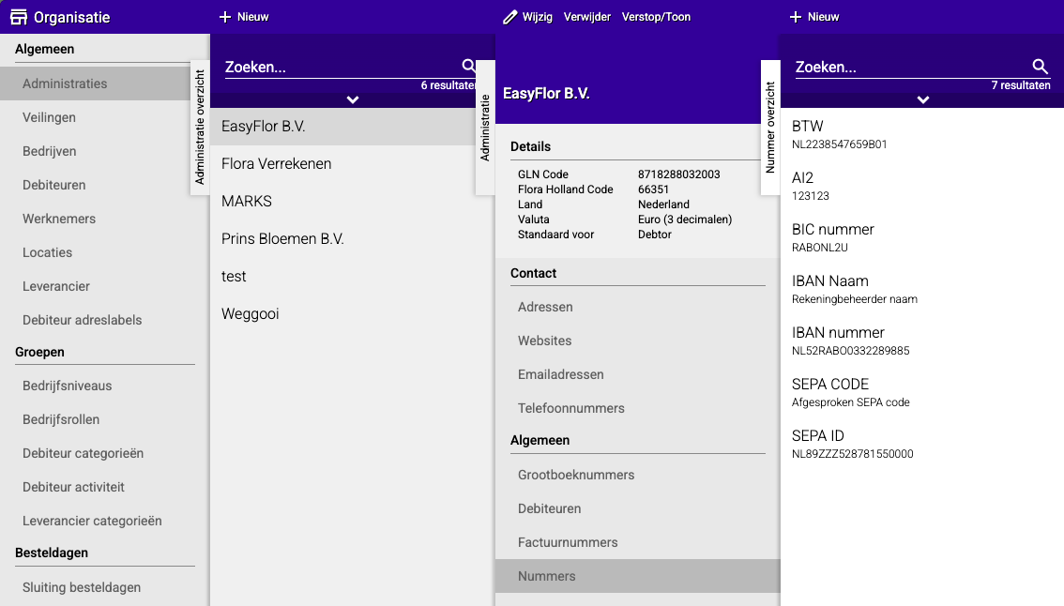Click the Wijzig button
Viewport: 1064px width, 606px height.
(x=528, y=17)
